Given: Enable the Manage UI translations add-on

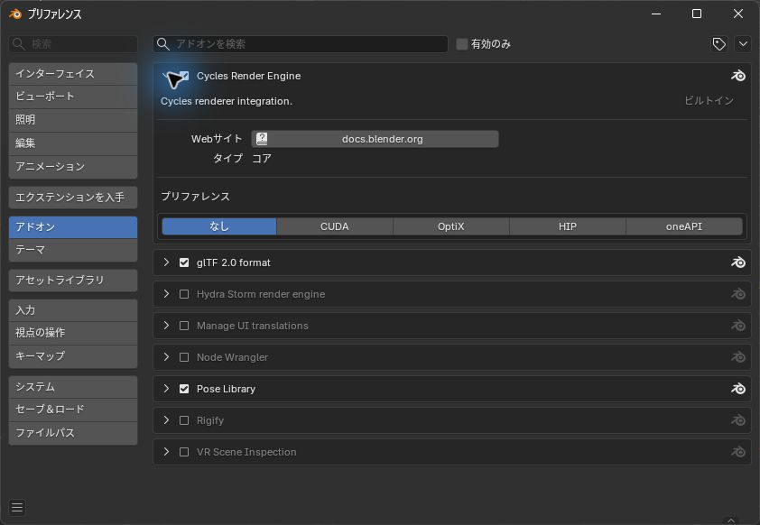Looking at the screenshot, I should [184, 326].
